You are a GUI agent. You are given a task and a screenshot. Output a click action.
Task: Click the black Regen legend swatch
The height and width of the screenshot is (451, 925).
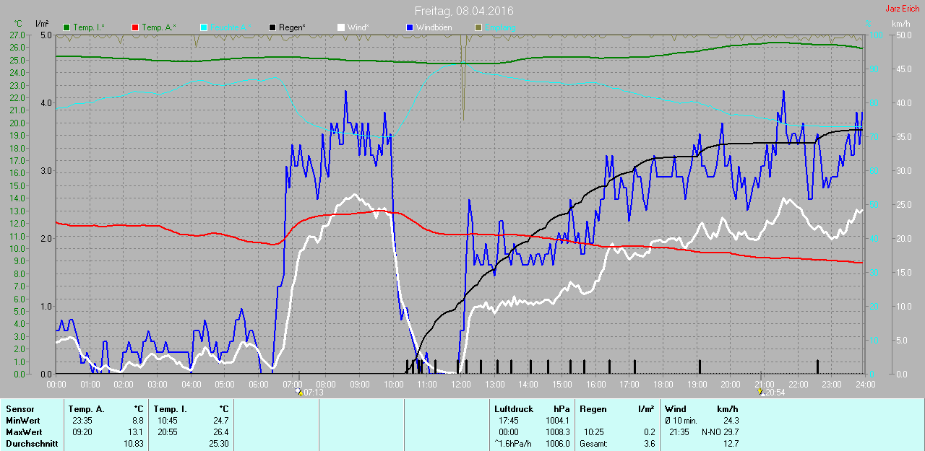[x=272, y=27]
